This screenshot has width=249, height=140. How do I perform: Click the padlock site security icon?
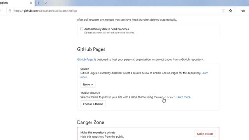10,11
